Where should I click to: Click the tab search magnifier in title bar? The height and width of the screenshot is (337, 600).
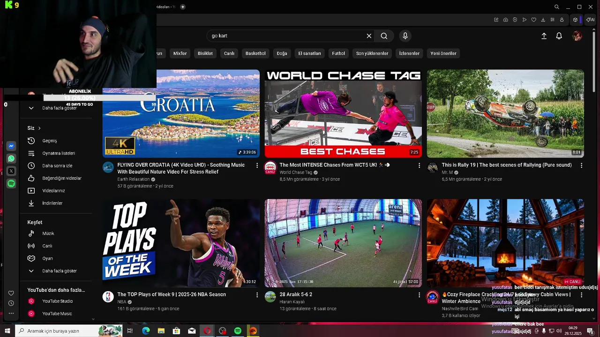556,7
